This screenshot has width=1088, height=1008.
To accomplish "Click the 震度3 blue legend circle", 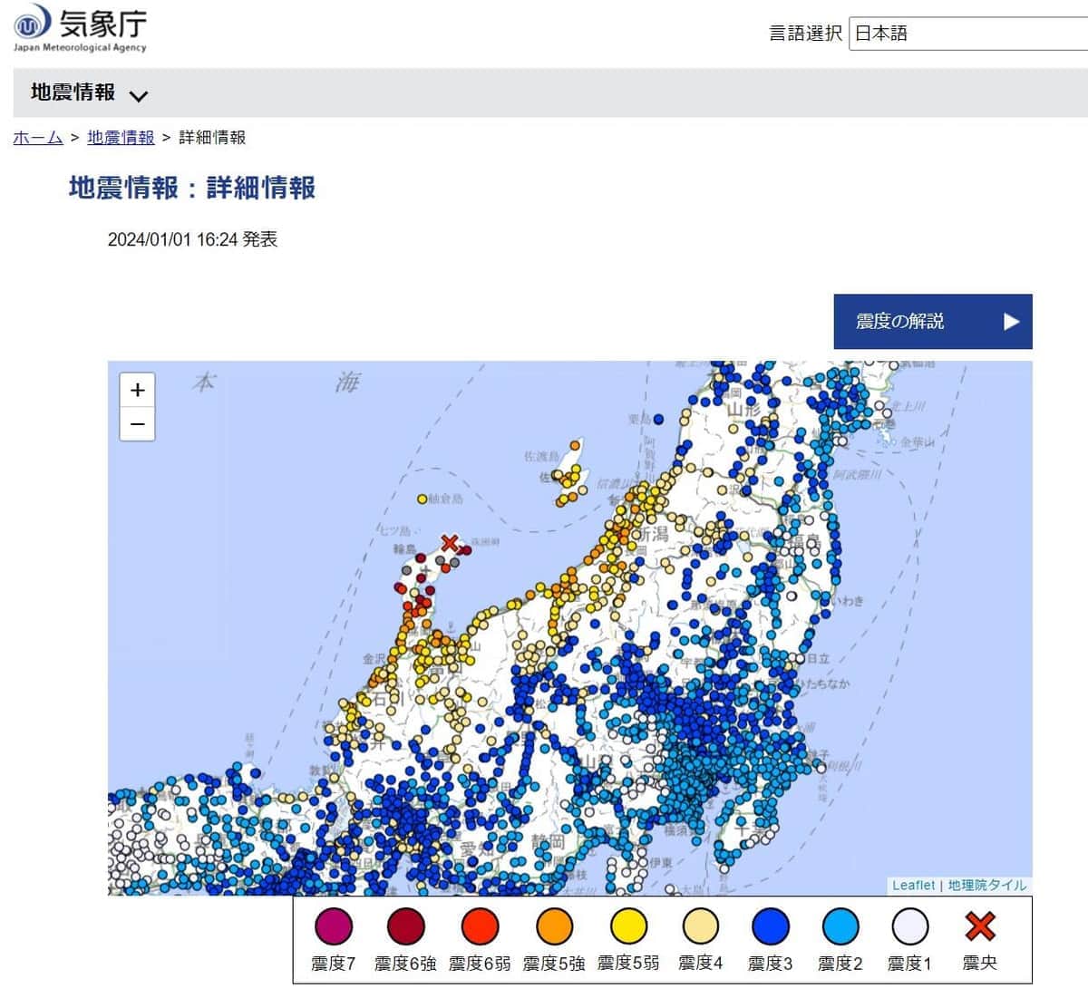I will point(770,926).
